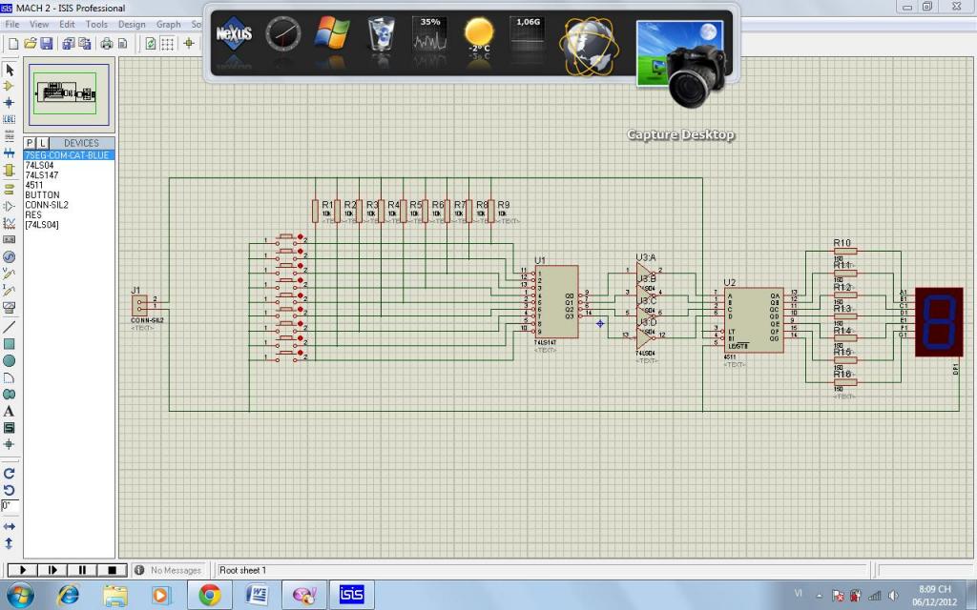Open the Tools menu
977x610 pixels.
click(x=96, y=24)
